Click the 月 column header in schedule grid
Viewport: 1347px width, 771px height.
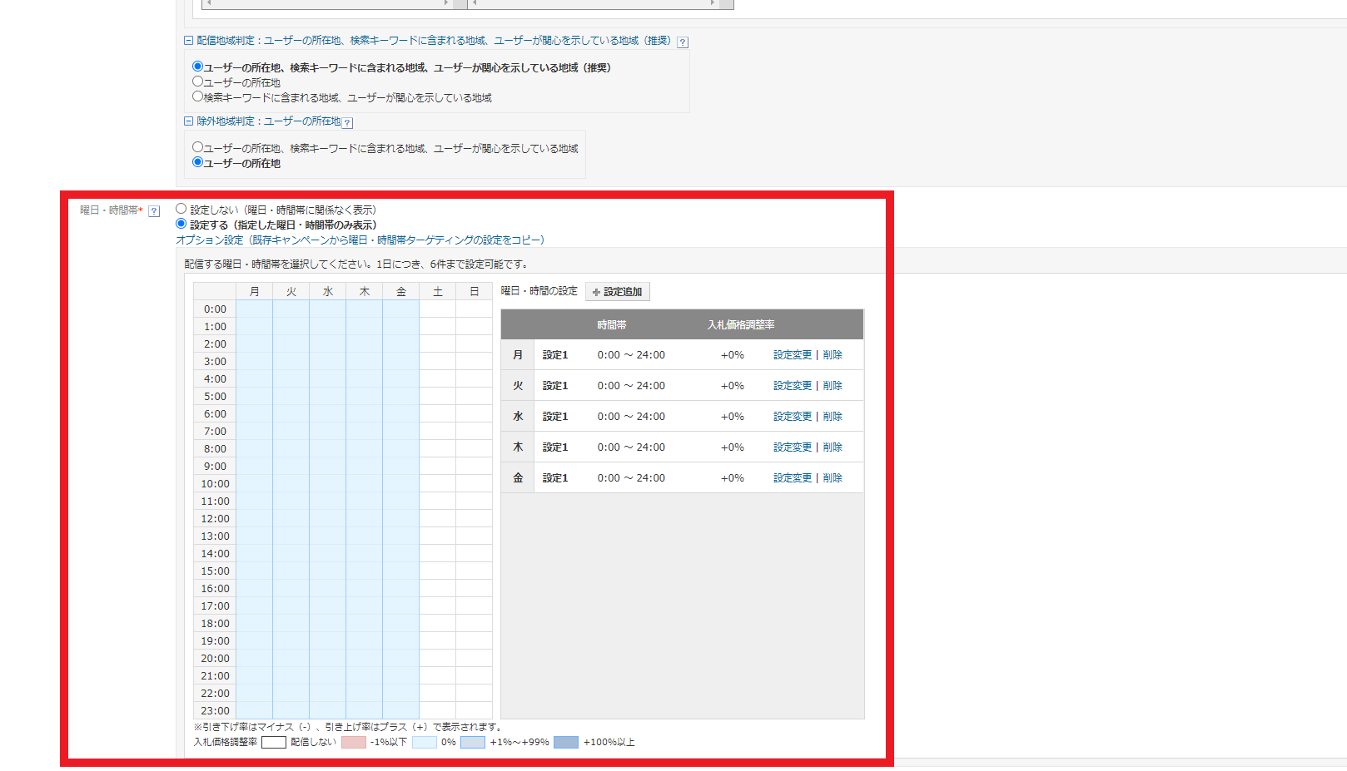(x=255, y=291)
